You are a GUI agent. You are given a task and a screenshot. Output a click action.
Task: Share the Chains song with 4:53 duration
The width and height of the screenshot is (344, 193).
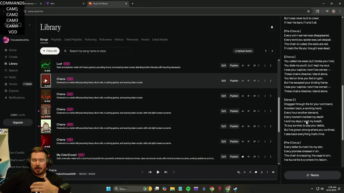click(265, 141)
